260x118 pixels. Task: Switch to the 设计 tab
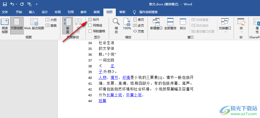tap(45, 12)
